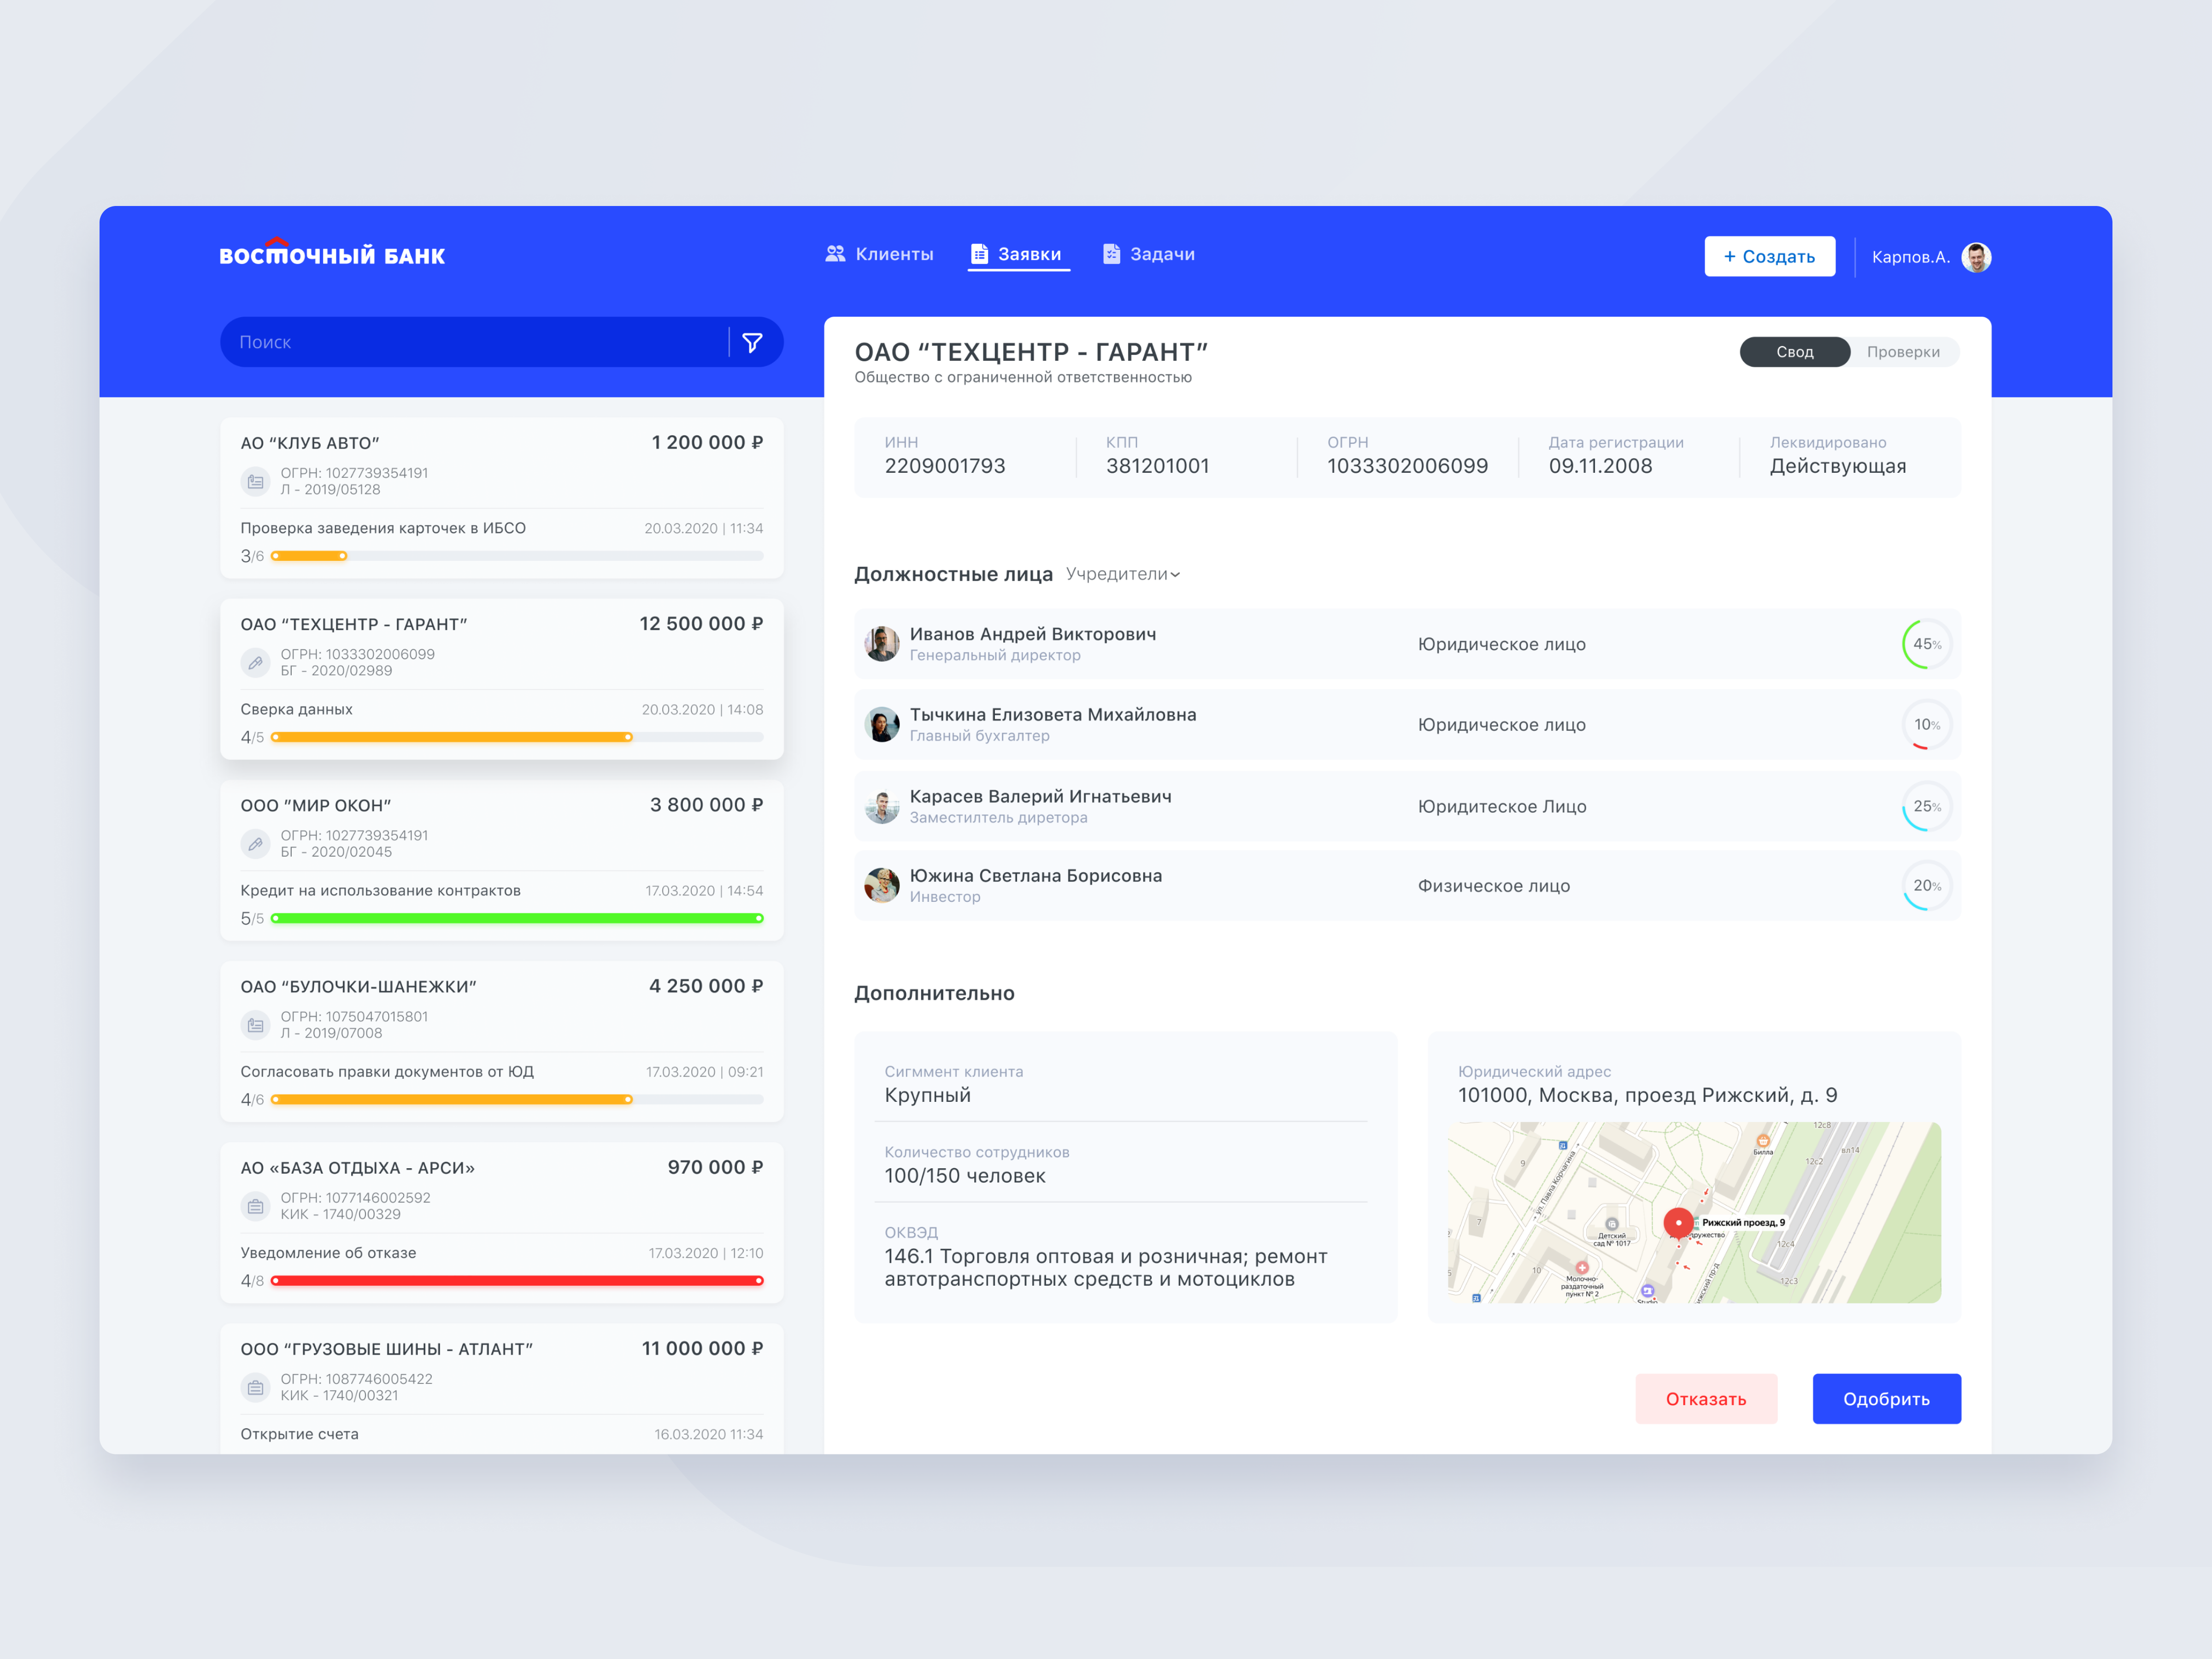This screenshot has height=1659, width=2212.
Task: Click the Рижский проезд map thumbnail
Action: tap(1694, 1212)
